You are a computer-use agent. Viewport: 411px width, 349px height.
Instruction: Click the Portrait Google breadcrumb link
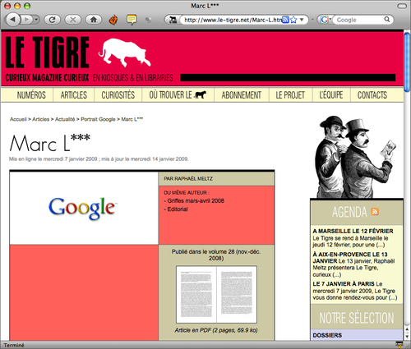click(x=98, y=119)
